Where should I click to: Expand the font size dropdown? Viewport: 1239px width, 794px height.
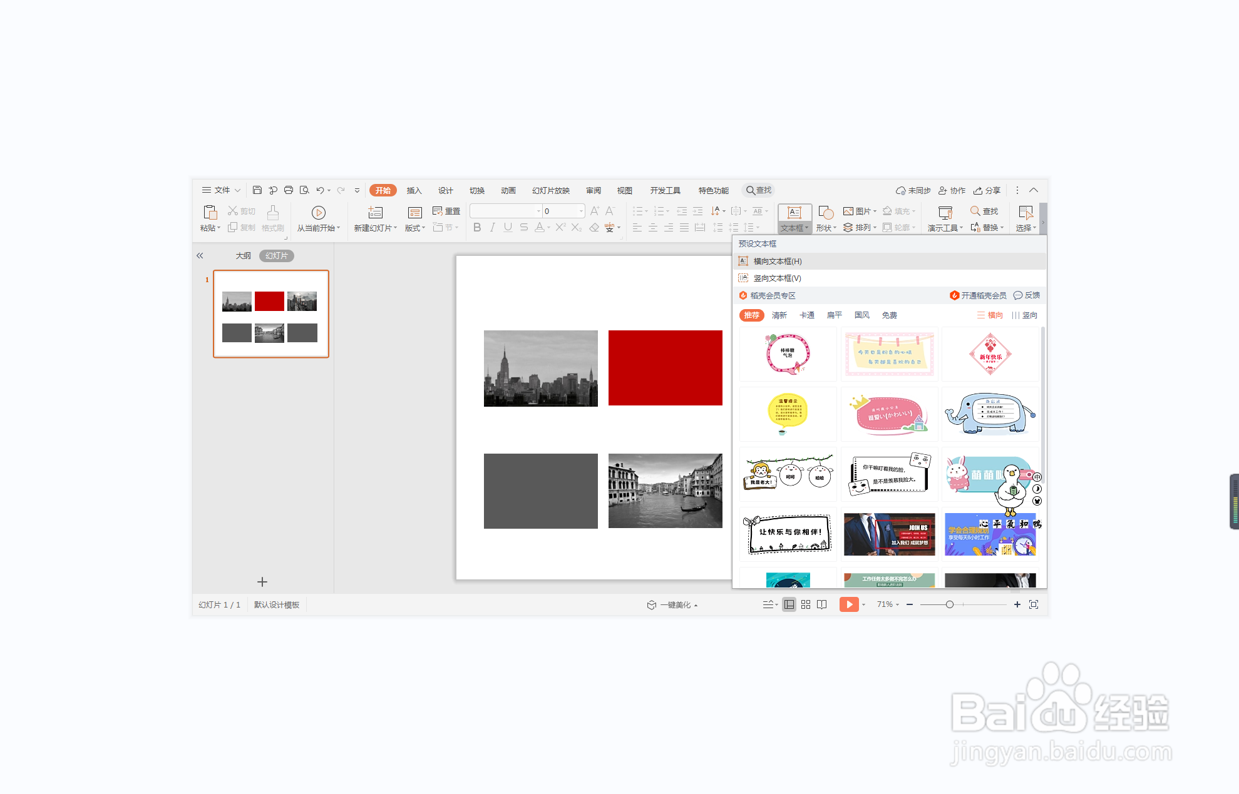tap(582, 211)
